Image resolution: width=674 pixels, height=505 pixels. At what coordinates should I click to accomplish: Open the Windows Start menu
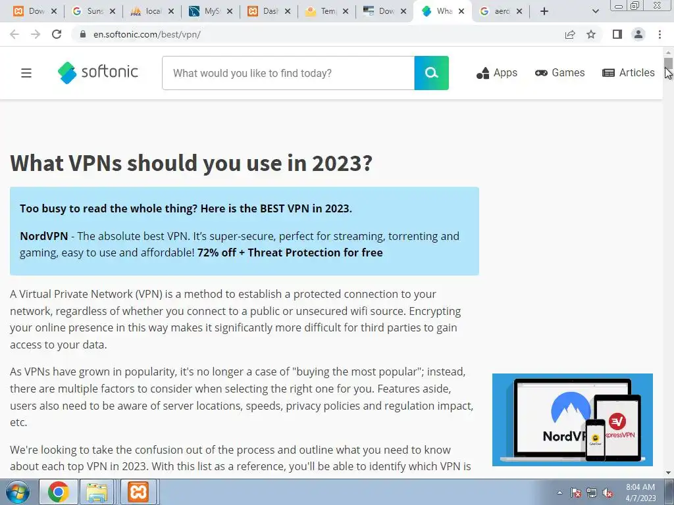pyautogui.click(x=18, y=492)
